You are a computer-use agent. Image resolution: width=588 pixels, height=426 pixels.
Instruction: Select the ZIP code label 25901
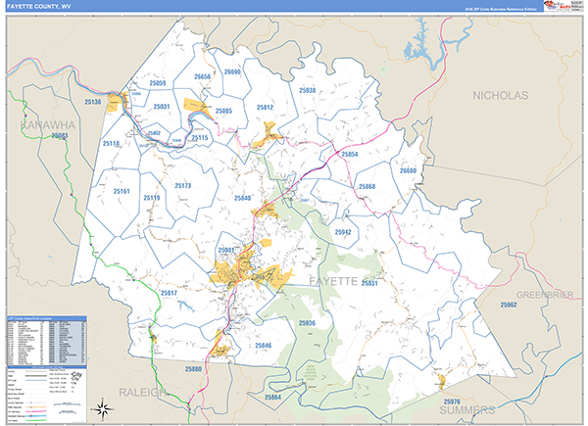click(x=226, y=251)
